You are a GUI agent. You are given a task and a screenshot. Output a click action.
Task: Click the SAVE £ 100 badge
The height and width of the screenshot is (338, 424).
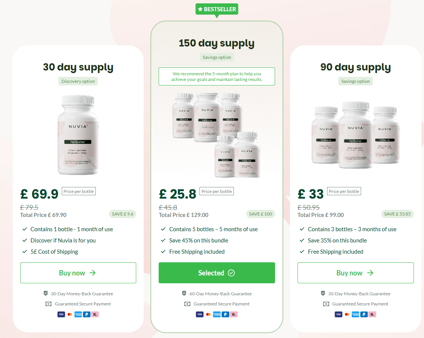(x=261, y=214)
